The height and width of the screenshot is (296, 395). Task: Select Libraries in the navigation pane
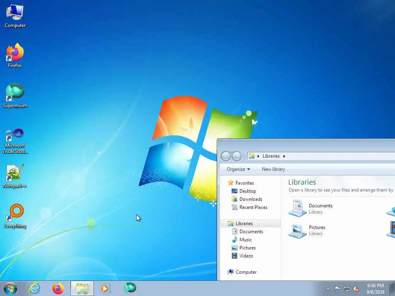click(x=250, y=223)
